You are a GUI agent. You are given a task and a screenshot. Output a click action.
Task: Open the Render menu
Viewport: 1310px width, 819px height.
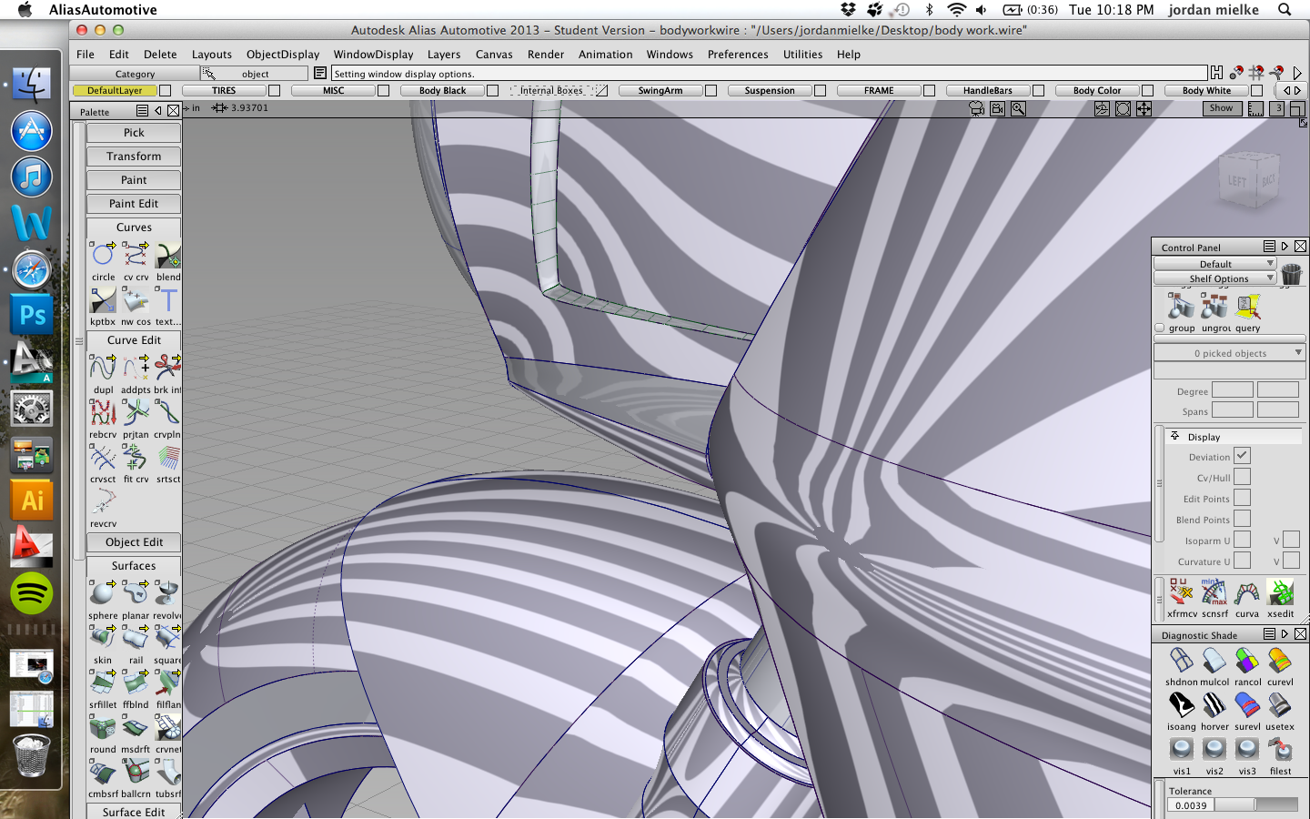[546, 55]
